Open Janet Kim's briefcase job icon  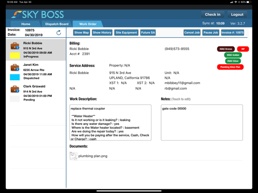tap(15, 68)
